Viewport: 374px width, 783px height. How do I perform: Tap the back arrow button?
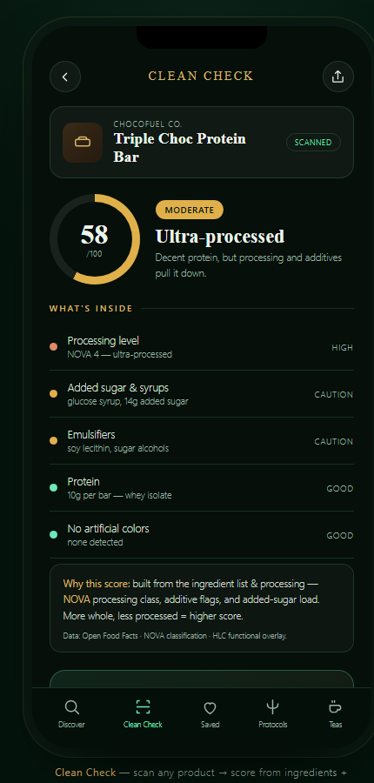(x=65, y=77)
